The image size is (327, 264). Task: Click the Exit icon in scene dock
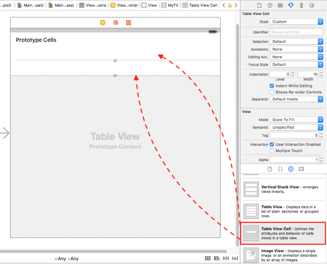pyautogui.click(x=128, y=23)
